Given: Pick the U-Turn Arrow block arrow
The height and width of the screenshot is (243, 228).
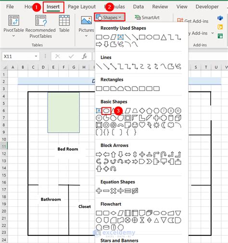Looking at the screenshot, I should [164, 154].
